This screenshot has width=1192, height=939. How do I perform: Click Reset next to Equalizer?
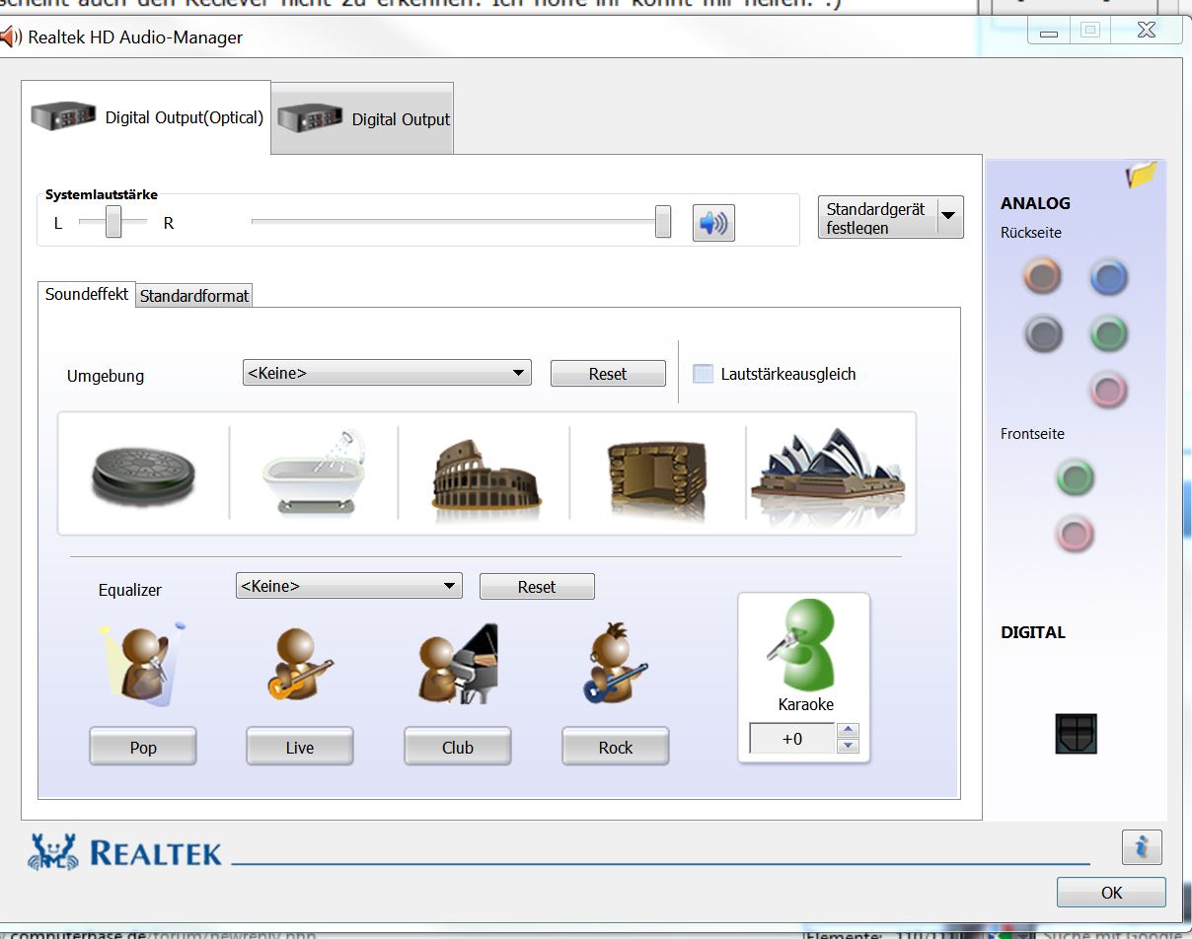coord(537,587)
